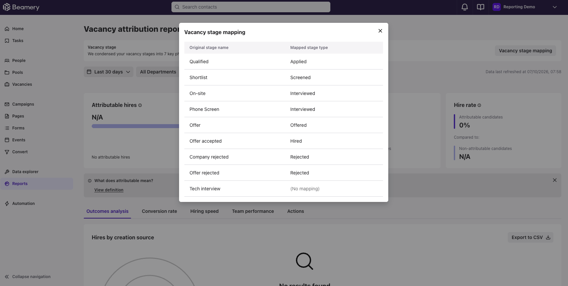Click the Campaigns envelope icon

tap(7, 104)
